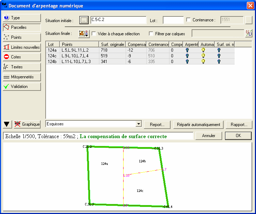Click the black down-arrow collapse button
The image size is (256, 214).
(x=7, y=124)
